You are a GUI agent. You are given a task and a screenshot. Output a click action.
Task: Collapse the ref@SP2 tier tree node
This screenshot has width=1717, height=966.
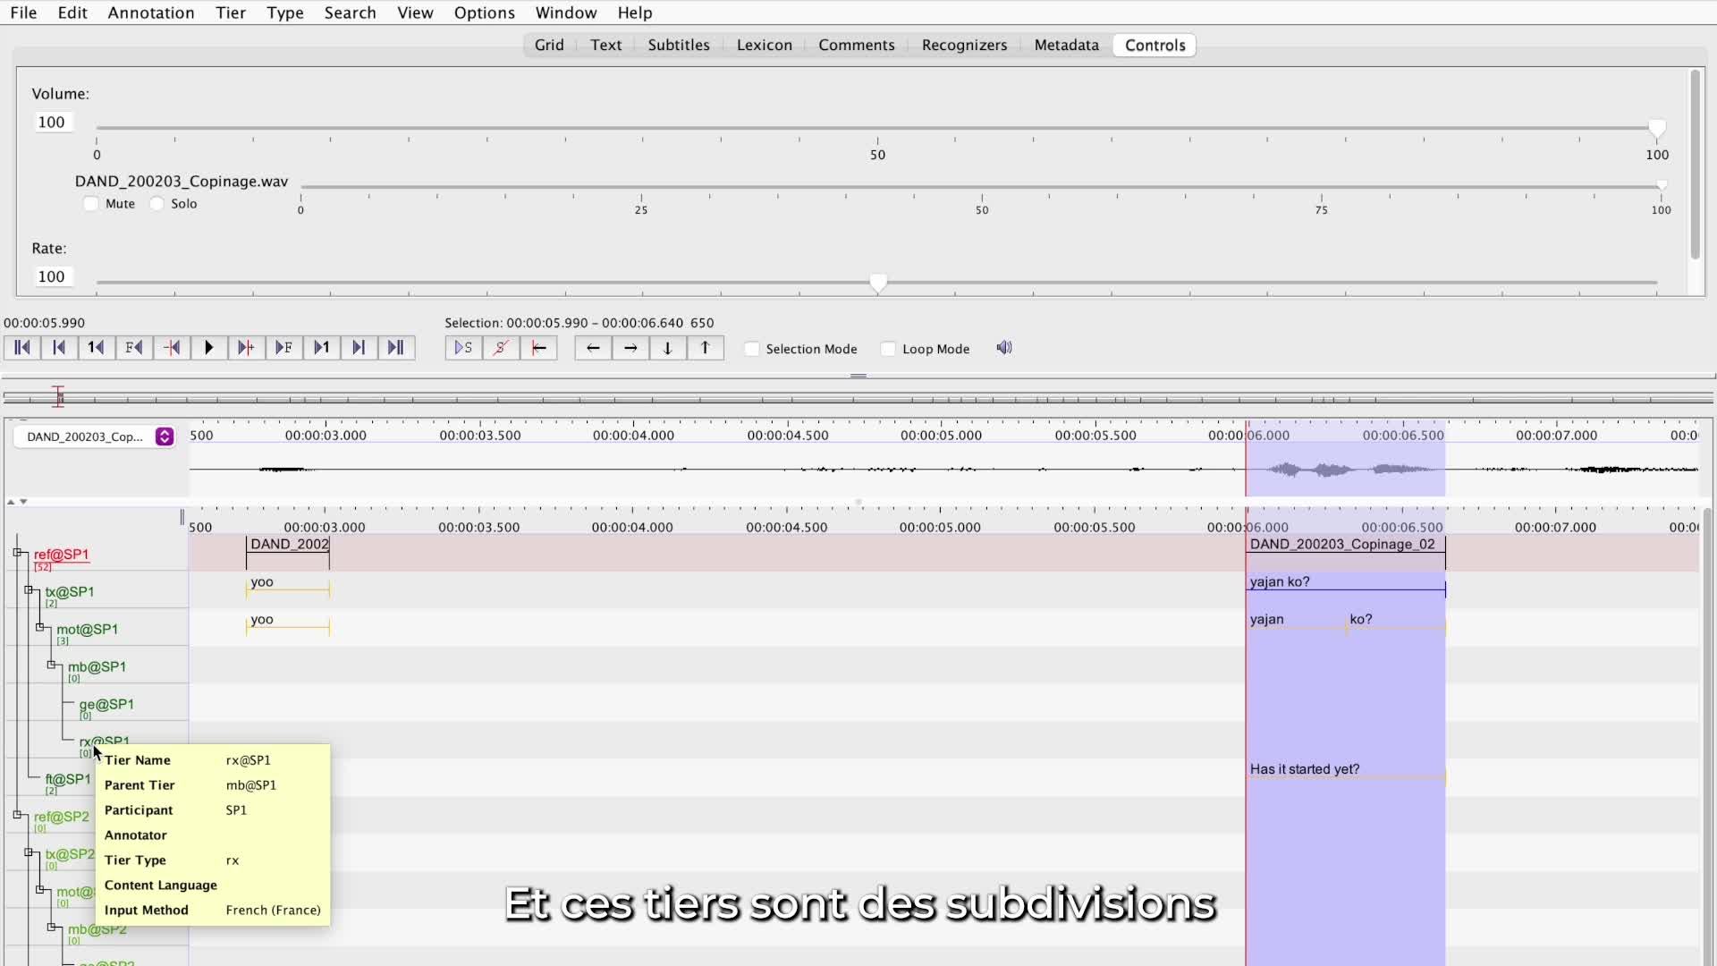click(18, 815)
